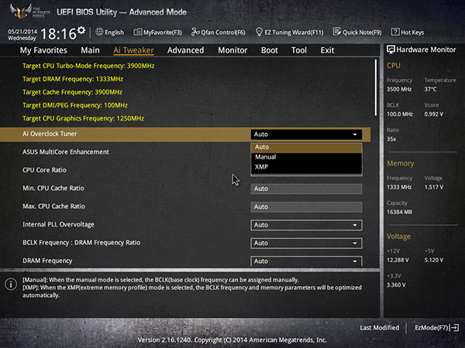Click the Min. CPU Cache Ratio field

coord(306,189)
